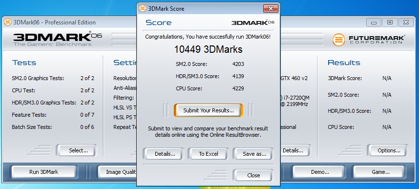
Task: Click the 3DMark06 logo in Score dialog
Action: [253, 22]
